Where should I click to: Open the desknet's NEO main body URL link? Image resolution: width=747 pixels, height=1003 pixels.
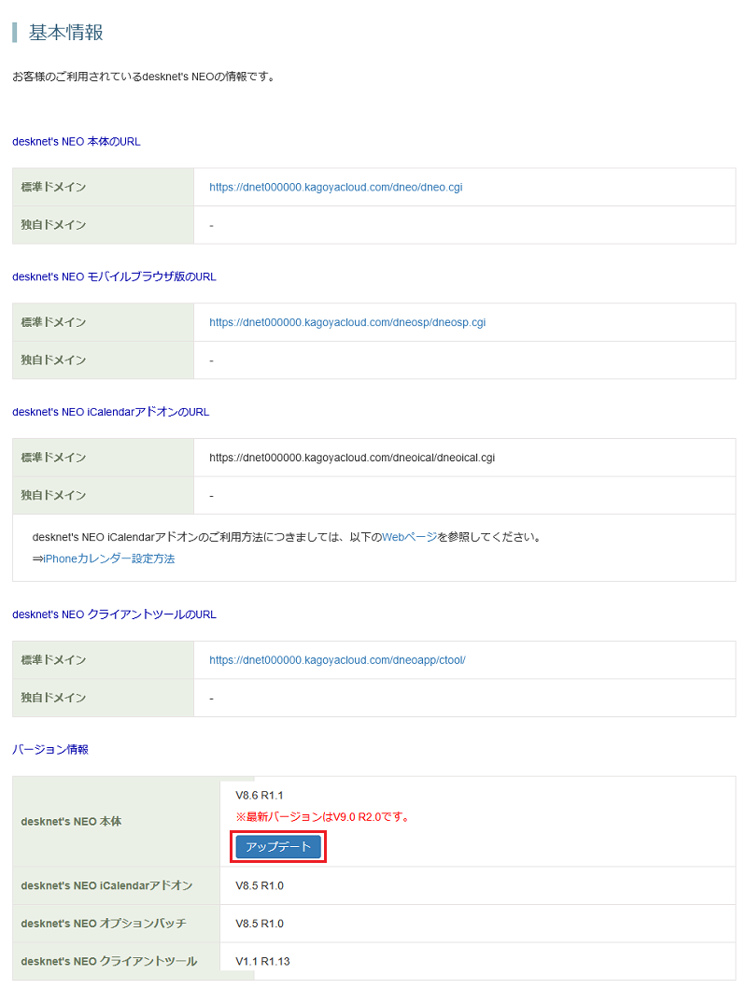click(336, 187)
